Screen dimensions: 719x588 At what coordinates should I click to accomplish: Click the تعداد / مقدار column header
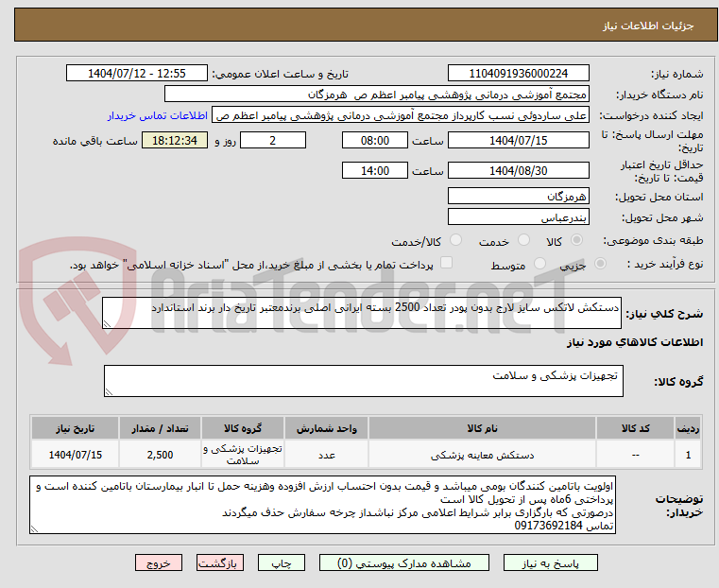[160, 428]
